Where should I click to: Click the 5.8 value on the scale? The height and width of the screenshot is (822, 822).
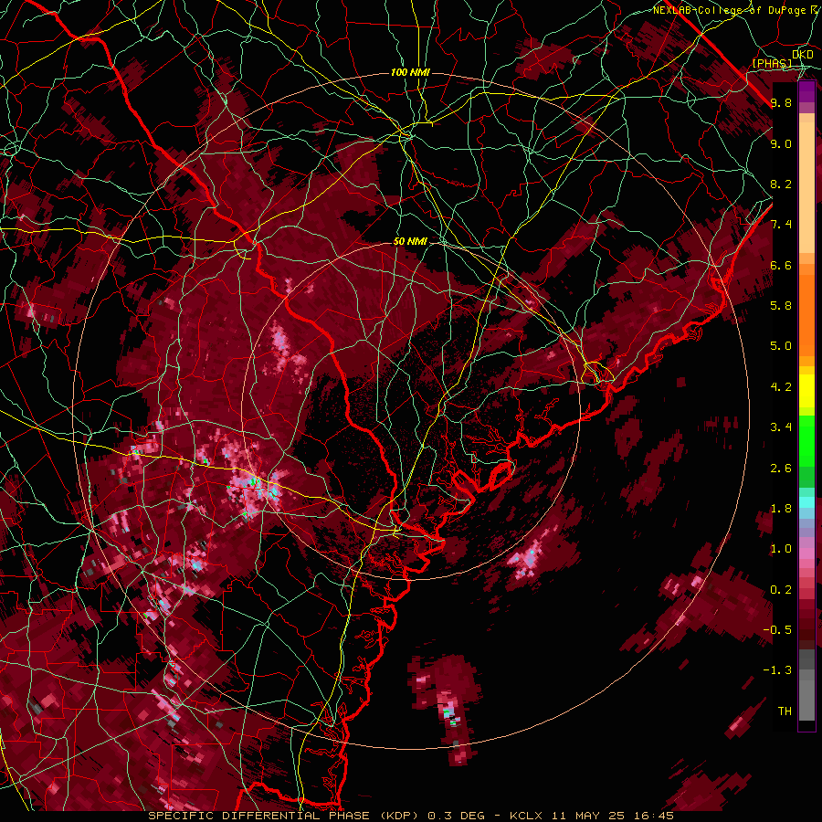tap(781, 305)
